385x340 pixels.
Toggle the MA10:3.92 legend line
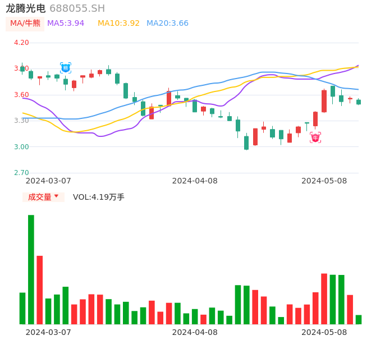coord(118,24)
